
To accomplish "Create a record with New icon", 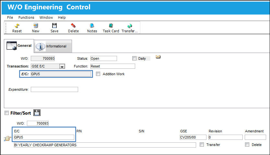I will [x=36, y=26].
